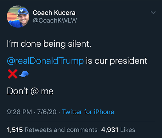Open the tweet options chevron menu

pyautogui.click(x=153, y=12)
